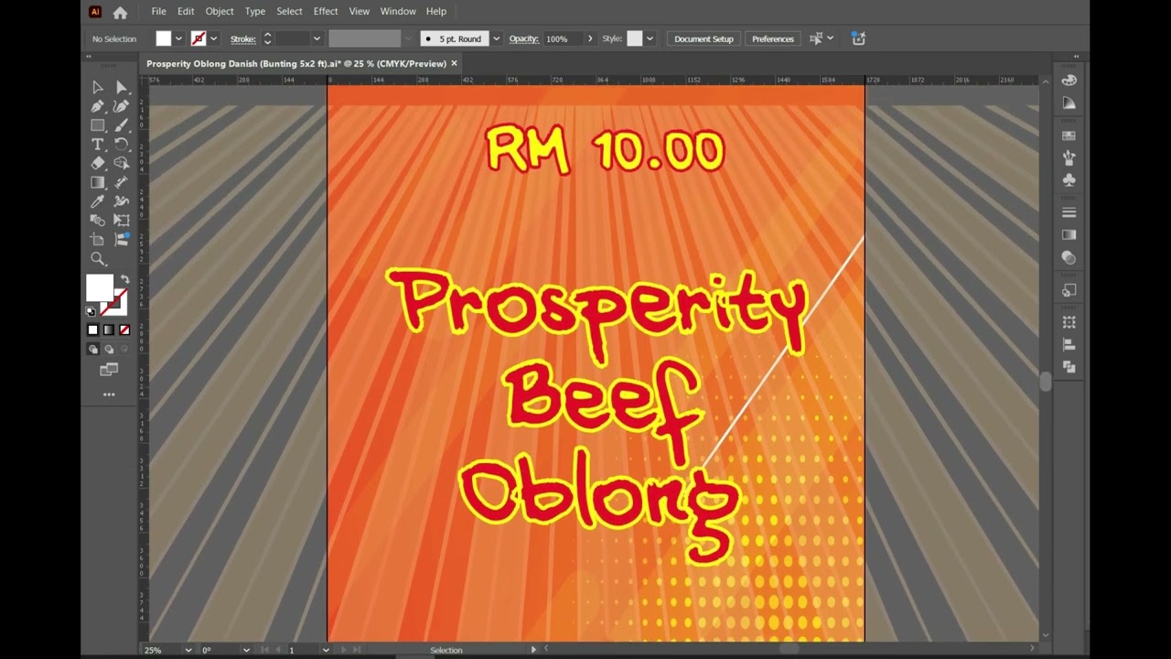Select the Rotate tool
This screenshot has height=659, width=1171.
(x=122, y=145)
